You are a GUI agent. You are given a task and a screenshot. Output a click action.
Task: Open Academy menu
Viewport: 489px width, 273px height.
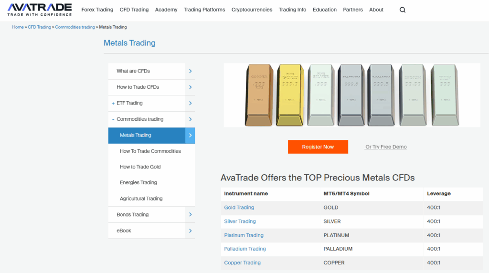(x=166, y=10)
